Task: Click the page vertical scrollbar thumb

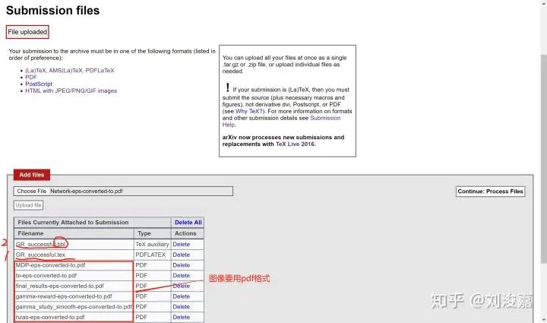Action: (543, 159)
